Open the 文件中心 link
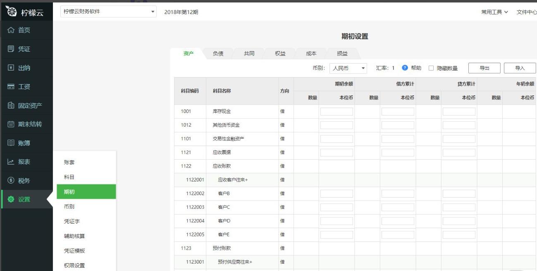The image size is (537, 271). click(x=527, y=12)
